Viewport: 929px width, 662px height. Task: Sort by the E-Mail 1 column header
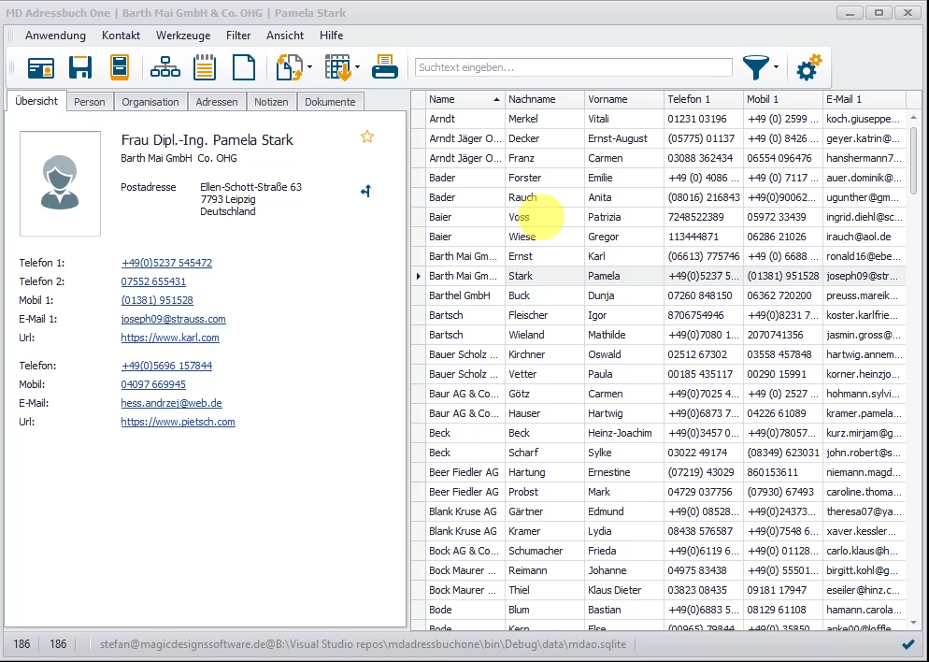(864, 99)
